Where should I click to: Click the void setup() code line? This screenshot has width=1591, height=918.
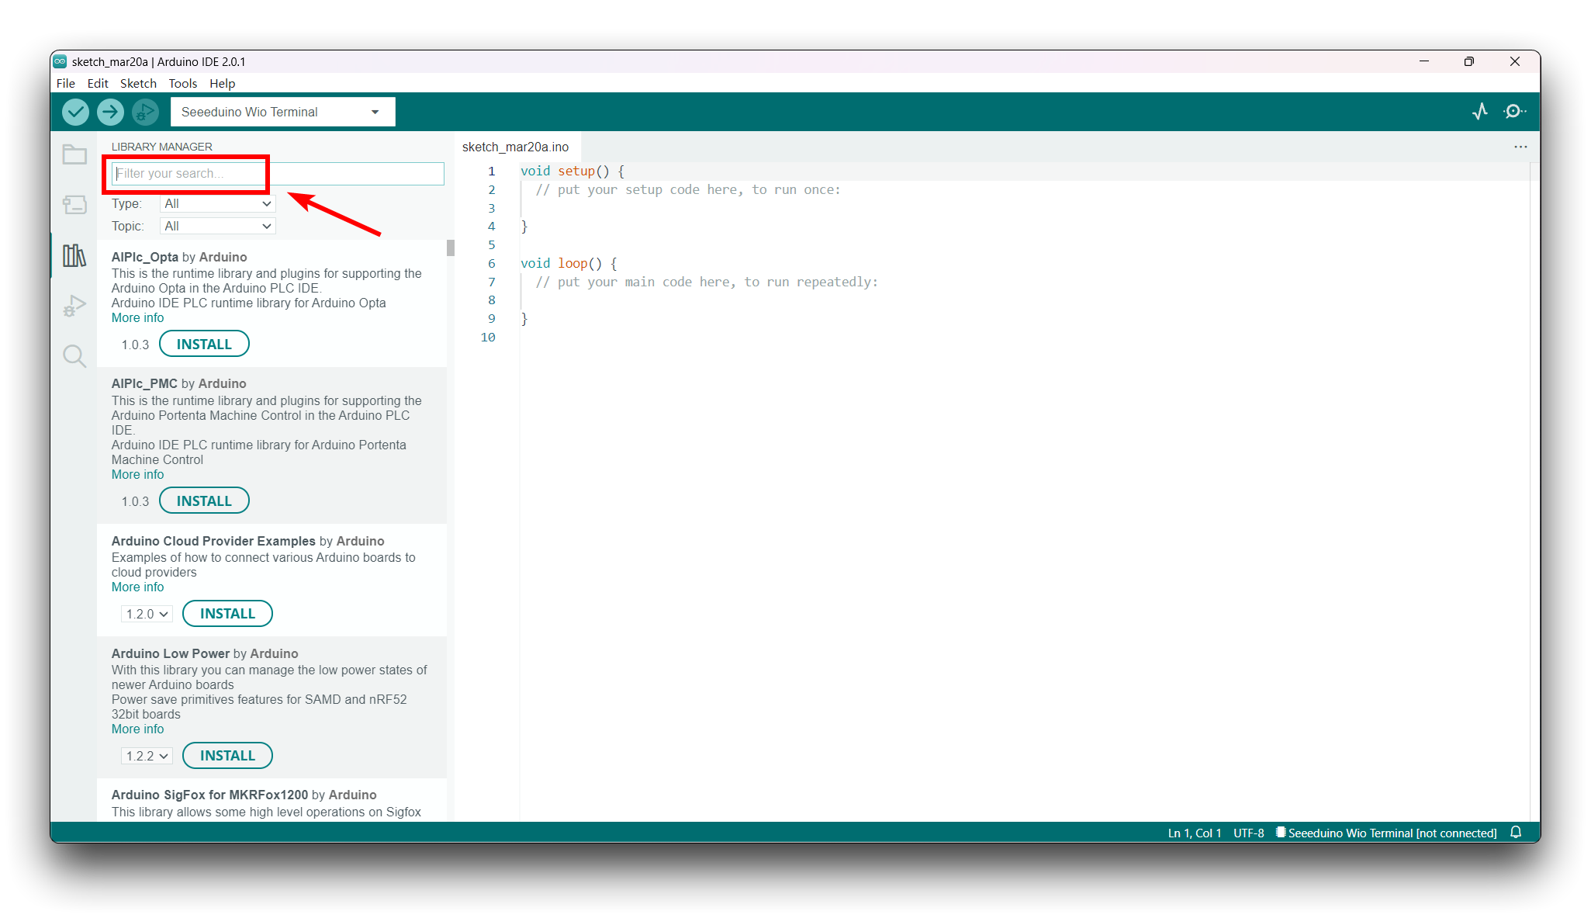[x=572, y=171]
